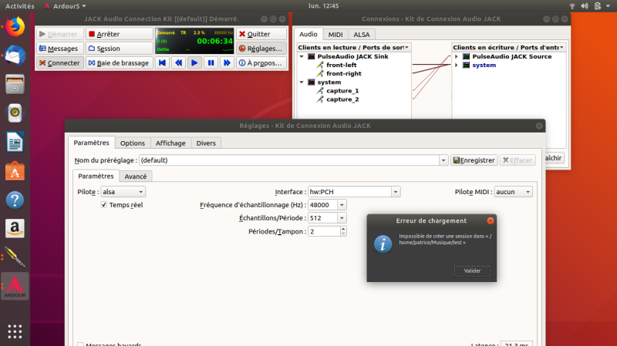Open Thunderbird mail from the dock
The height and width of the screenshot is (346, 617).
click(15, 55)
